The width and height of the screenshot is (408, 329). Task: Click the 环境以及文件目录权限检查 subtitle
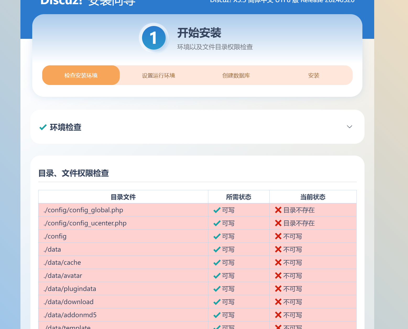coord(215,47)
